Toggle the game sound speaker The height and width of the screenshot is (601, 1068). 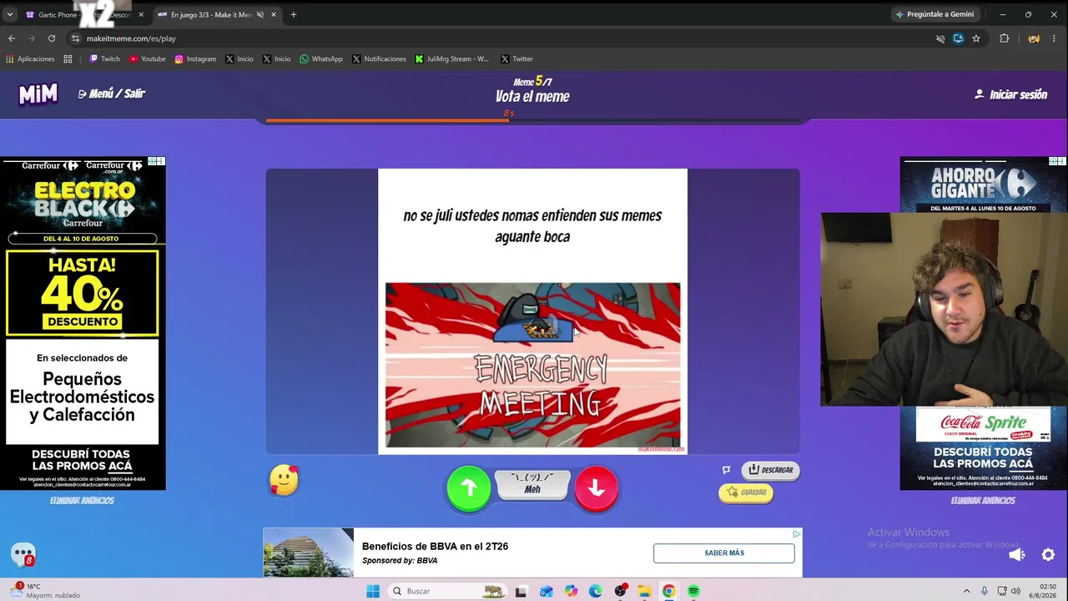1016,555
